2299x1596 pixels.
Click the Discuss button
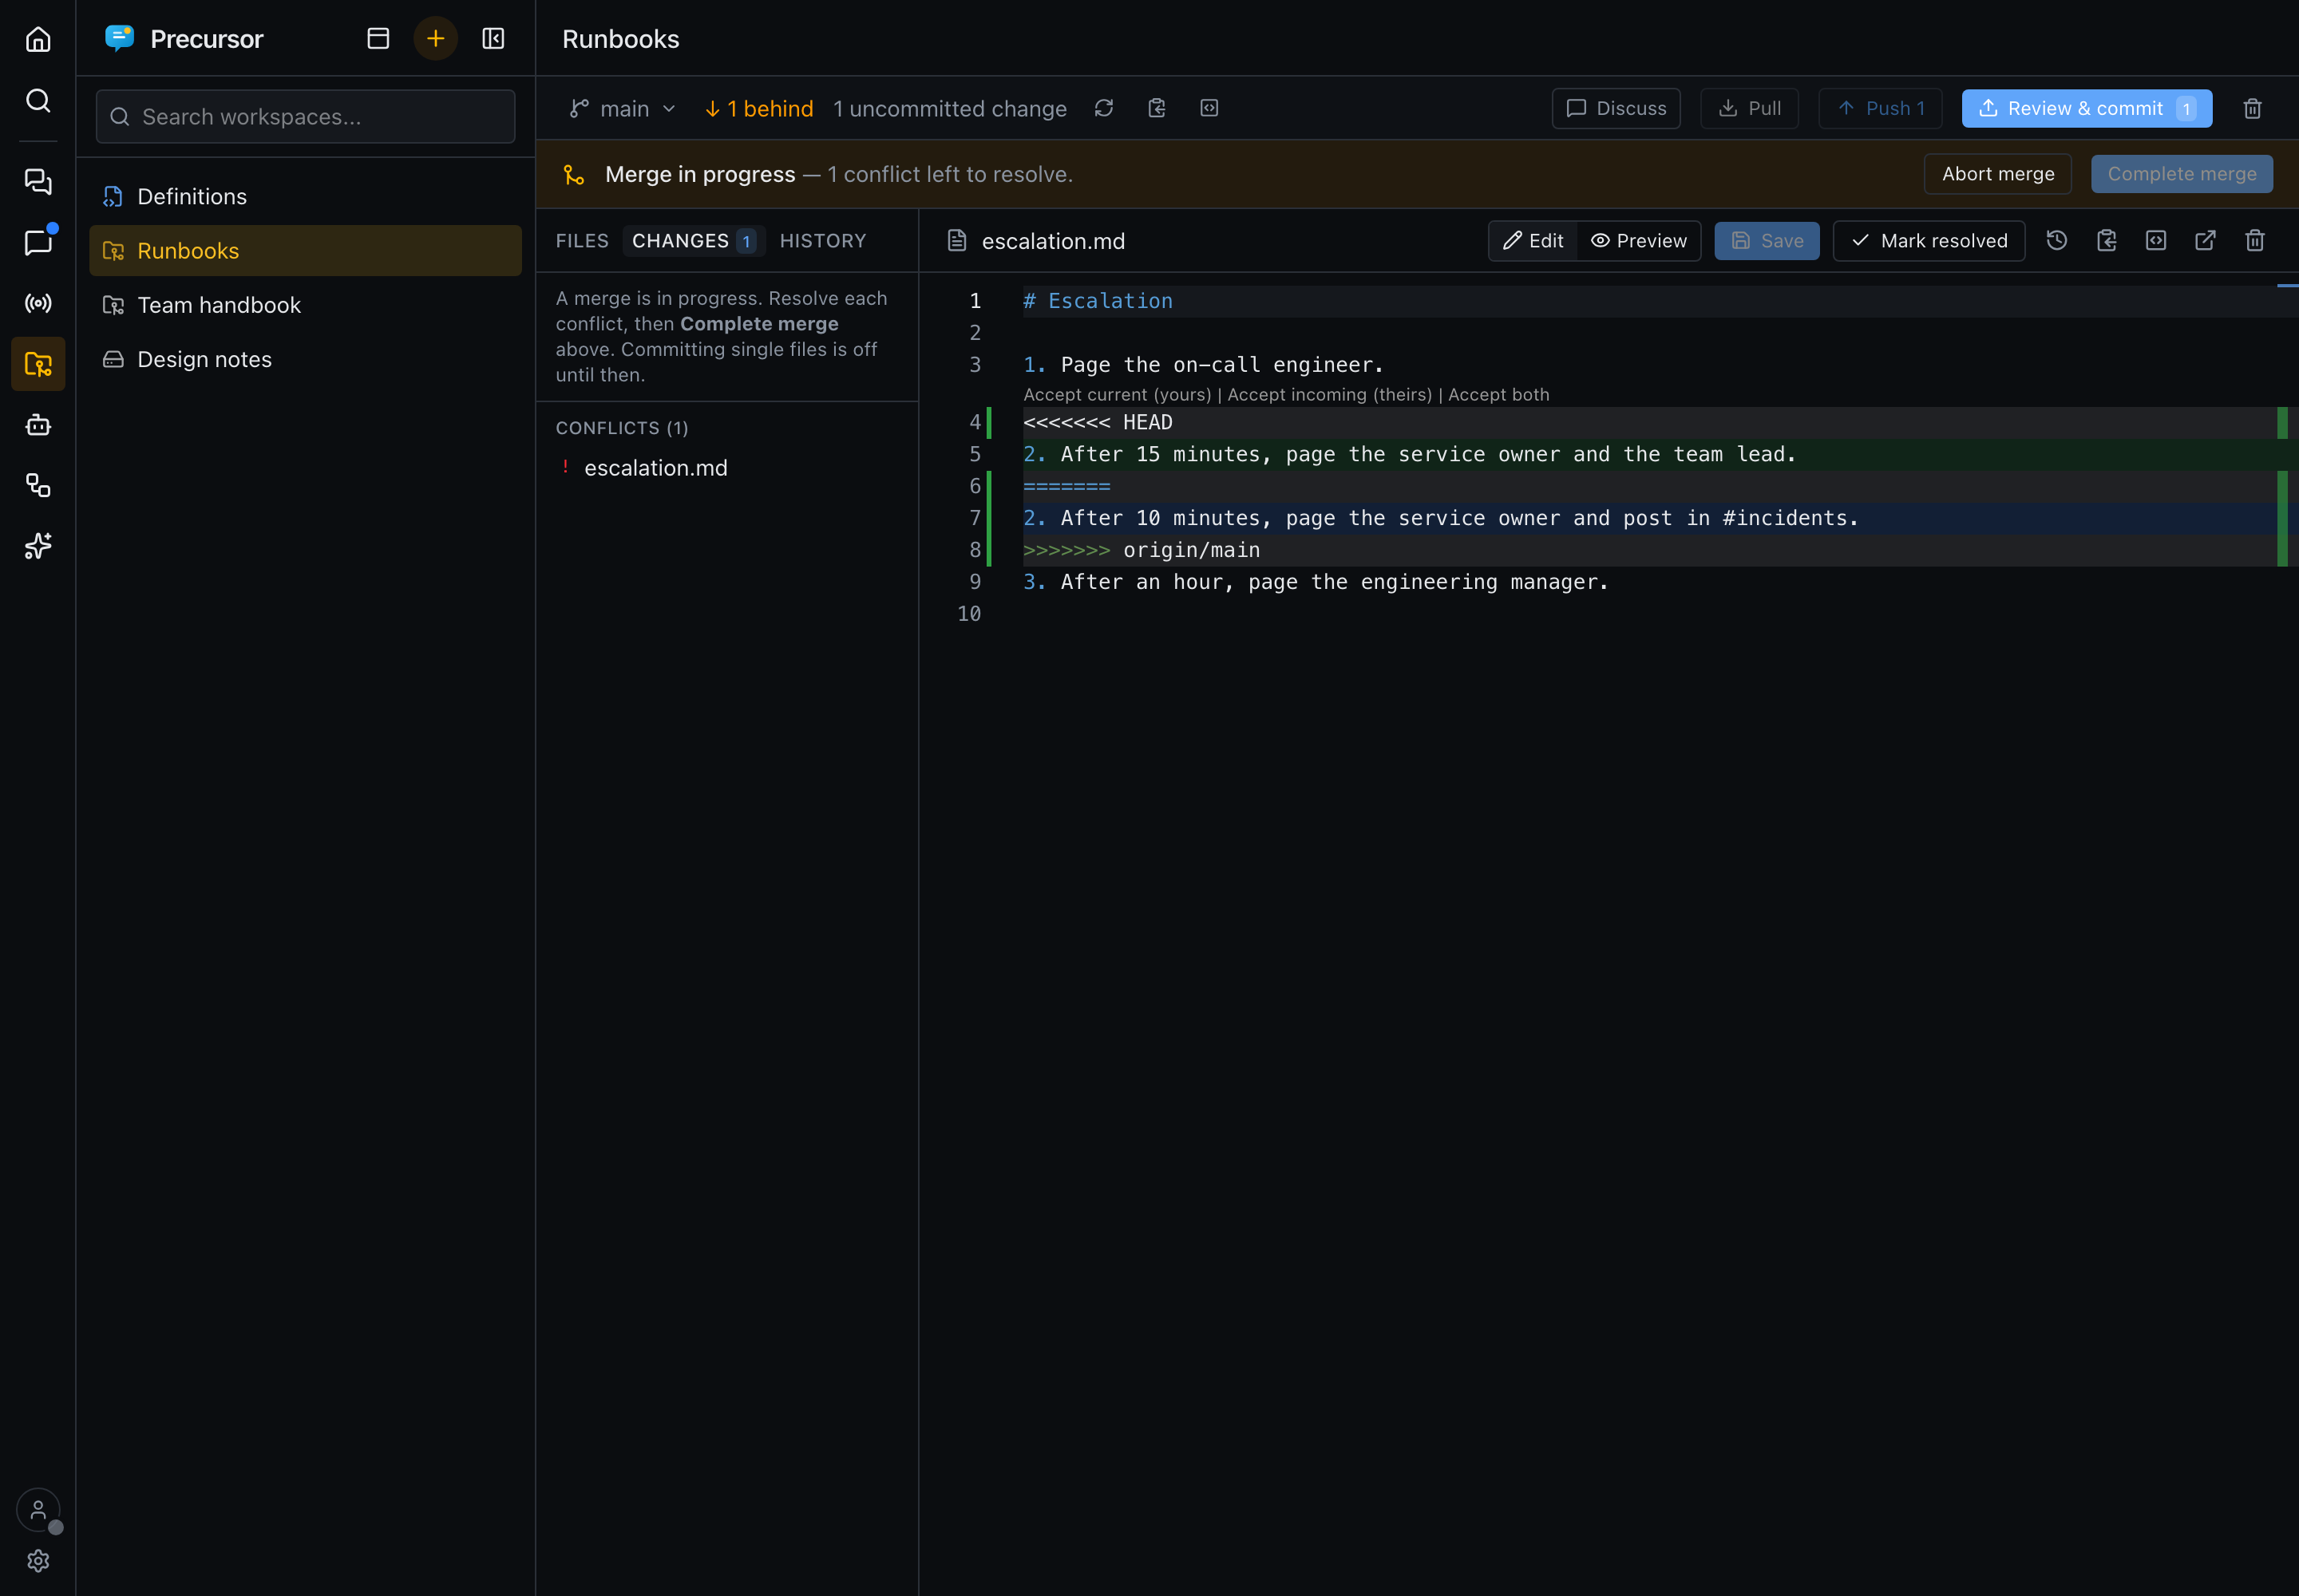coord(1615,108)
